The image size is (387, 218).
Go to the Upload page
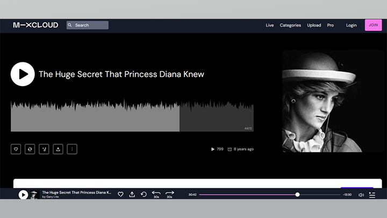314,25
